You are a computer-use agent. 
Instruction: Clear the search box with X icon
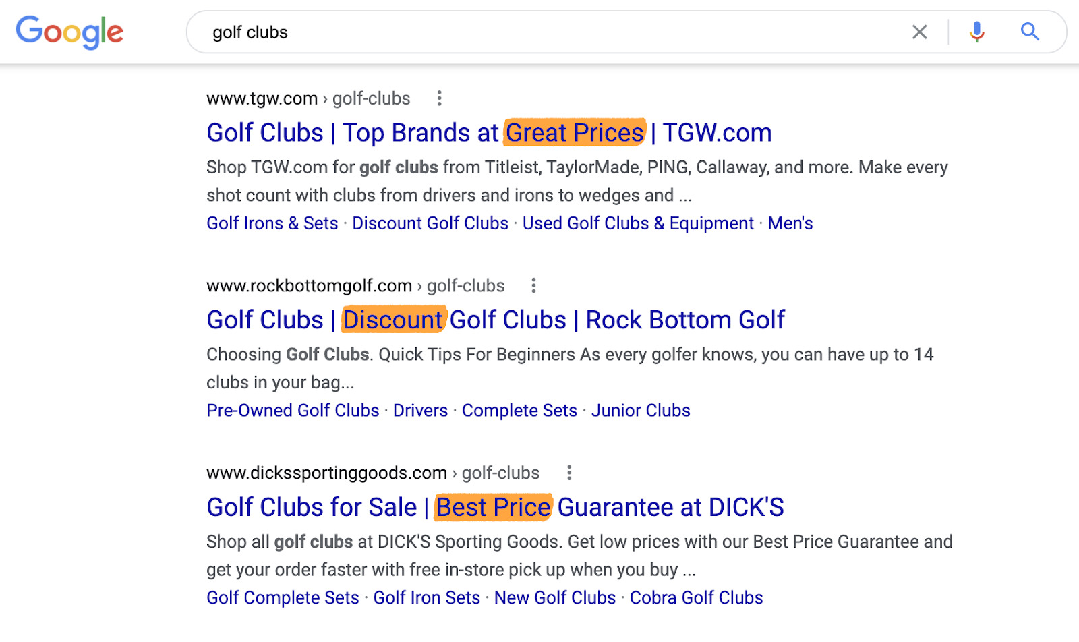[x=920, y=32]
